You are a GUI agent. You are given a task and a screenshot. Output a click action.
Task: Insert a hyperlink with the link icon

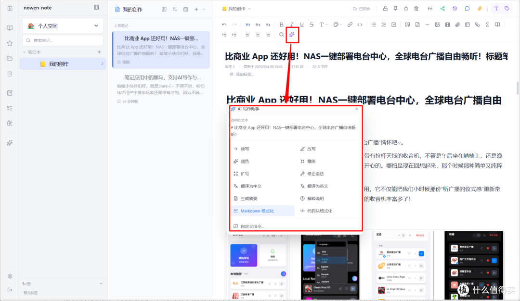pos(350,25)
